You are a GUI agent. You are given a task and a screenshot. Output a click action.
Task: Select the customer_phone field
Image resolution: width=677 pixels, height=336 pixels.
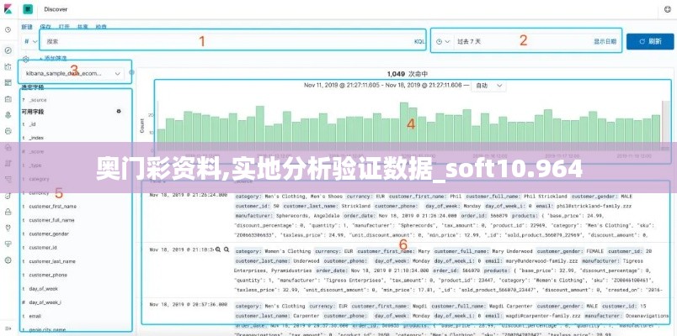pos(48,275)
